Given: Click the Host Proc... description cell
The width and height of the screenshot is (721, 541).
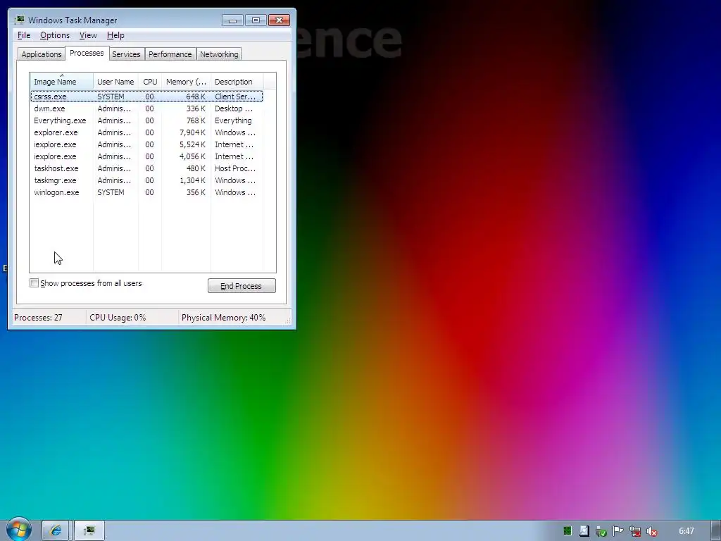Looking at the screenshot, I should tap(235, 168).
